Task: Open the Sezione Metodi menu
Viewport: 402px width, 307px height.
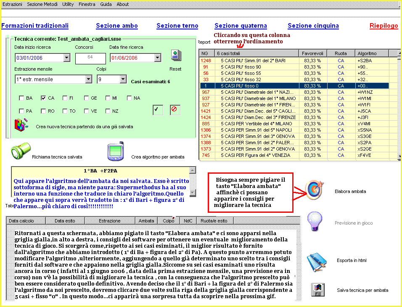Action: [42, 4]
